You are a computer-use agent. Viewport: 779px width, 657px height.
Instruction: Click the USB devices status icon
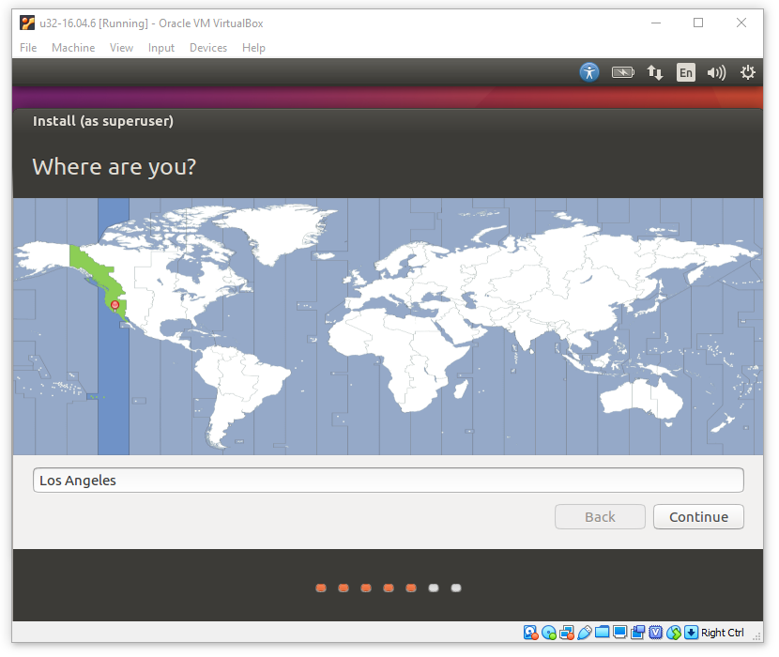coord(584,633)
